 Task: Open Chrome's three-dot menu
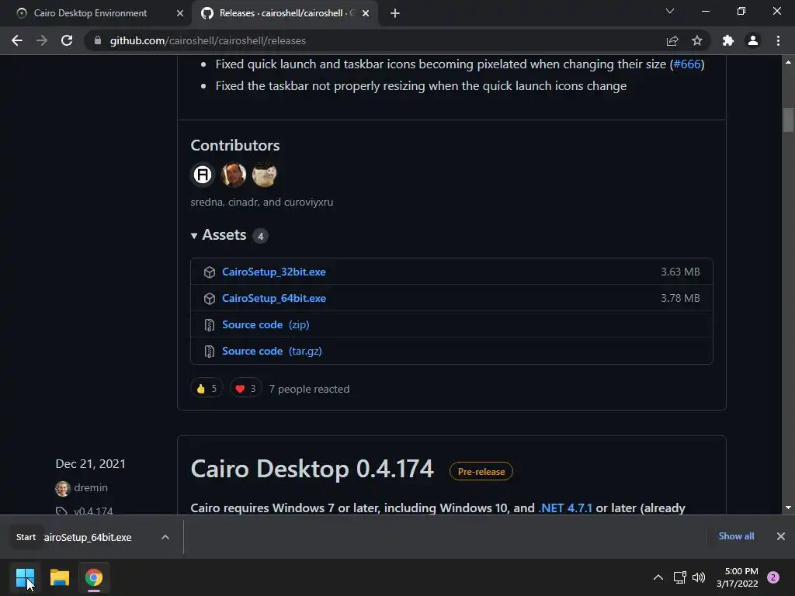tap(778, 40)
